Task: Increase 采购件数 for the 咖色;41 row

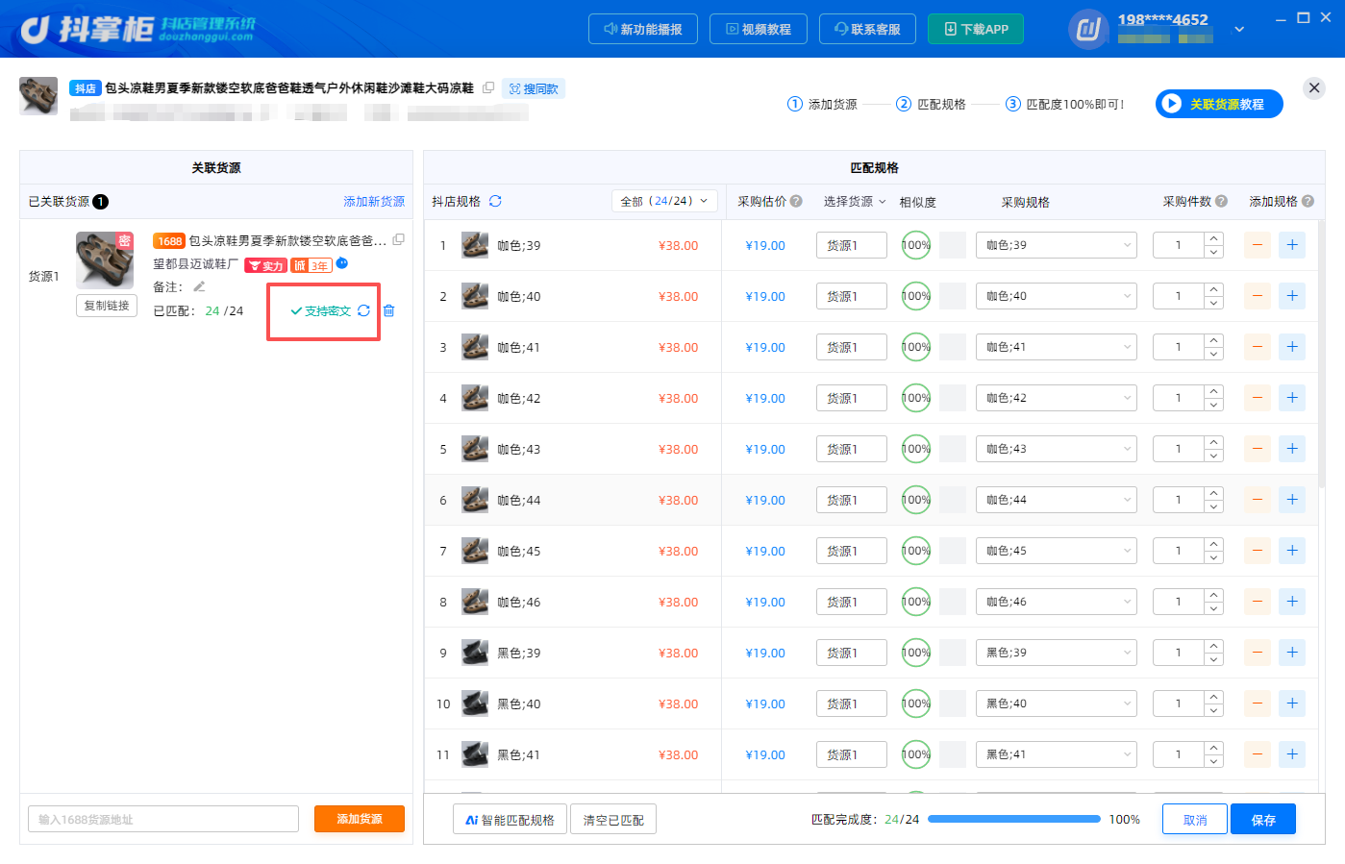Action: 1214,340
